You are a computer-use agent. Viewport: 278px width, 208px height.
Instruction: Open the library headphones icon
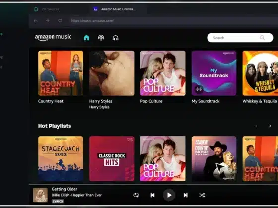(x=115, y=38)
